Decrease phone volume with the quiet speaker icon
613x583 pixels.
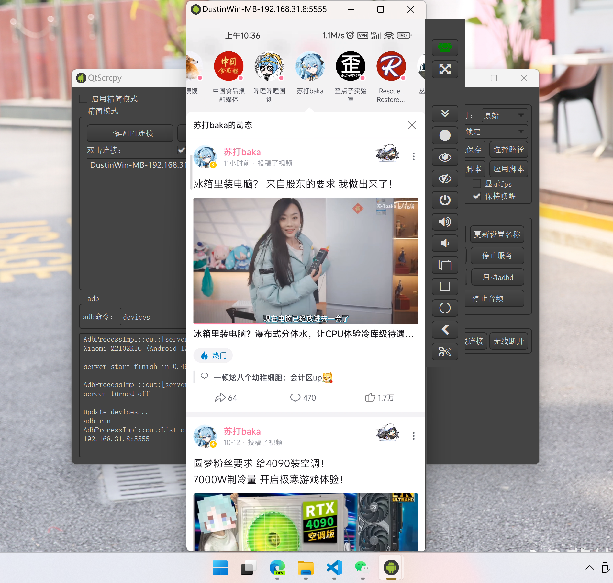(x=445, y=243)
